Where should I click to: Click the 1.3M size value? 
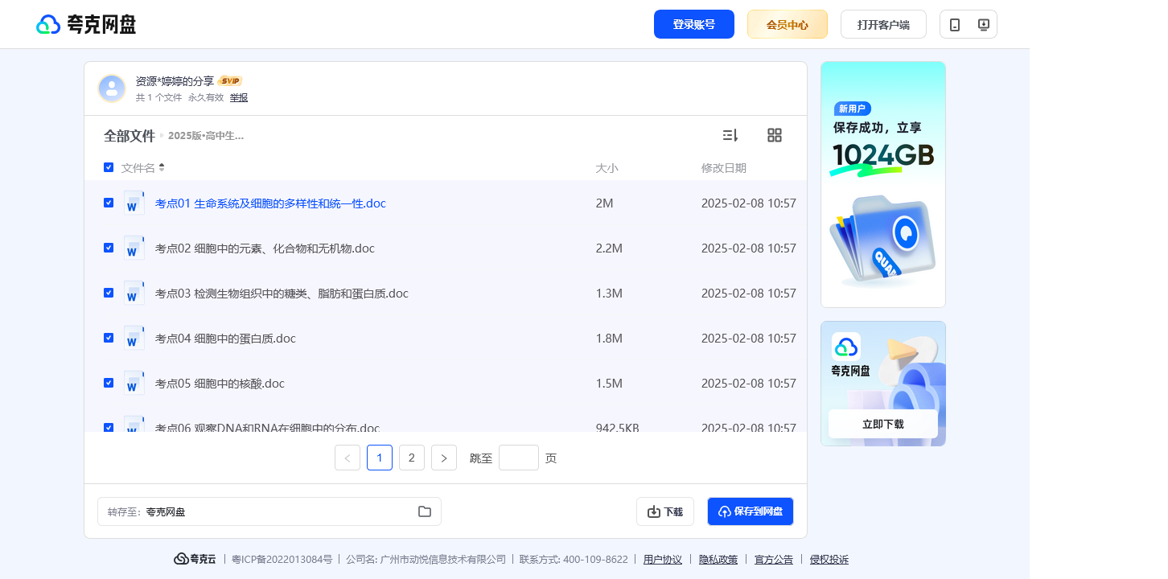coord(609,294)
